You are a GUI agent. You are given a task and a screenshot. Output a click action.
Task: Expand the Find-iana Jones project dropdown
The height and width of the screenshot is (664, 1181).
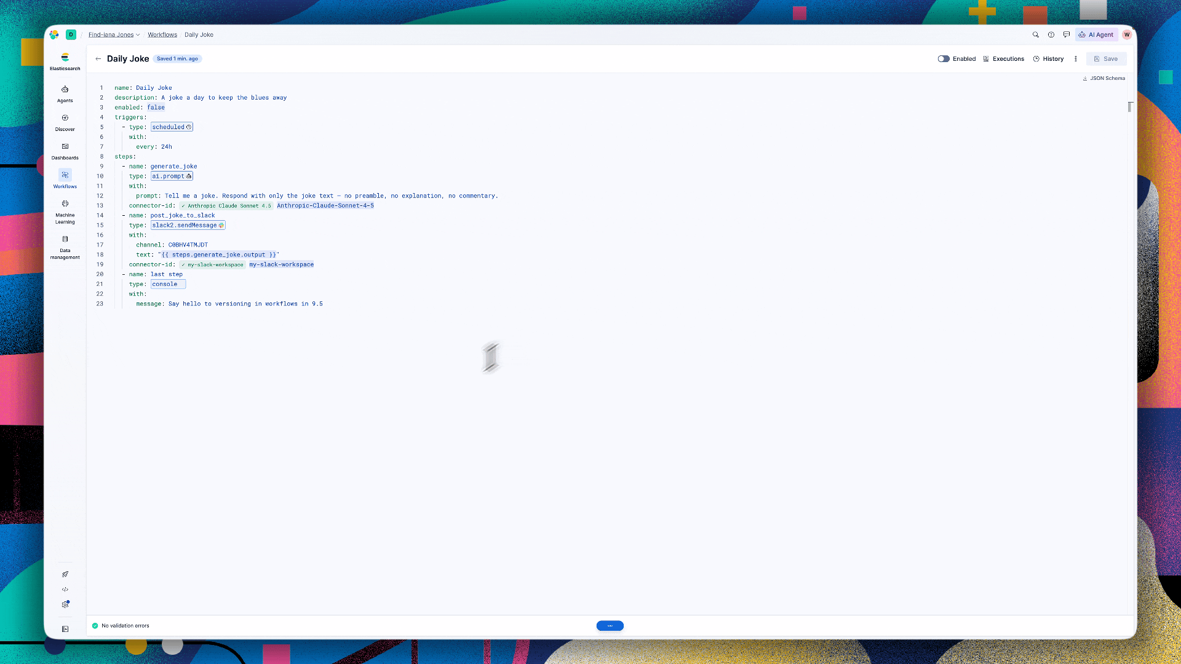(x=114, y=34)
